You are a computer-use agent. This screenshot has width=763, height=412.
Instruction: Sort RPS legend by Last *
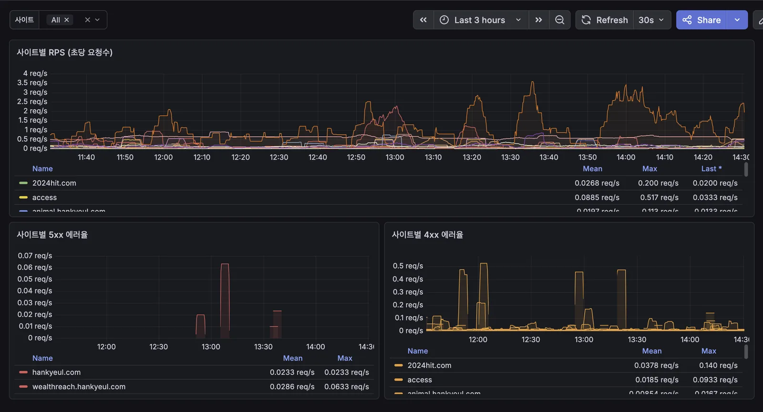(711, 169)
